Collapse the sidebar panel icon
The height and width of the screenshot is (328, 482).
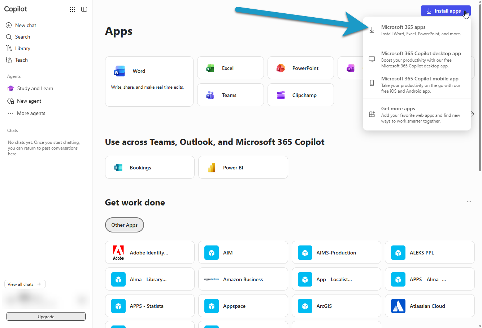pos(84,9)
